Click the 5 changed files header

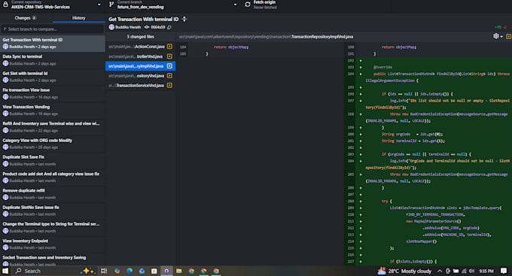[140, 37]
